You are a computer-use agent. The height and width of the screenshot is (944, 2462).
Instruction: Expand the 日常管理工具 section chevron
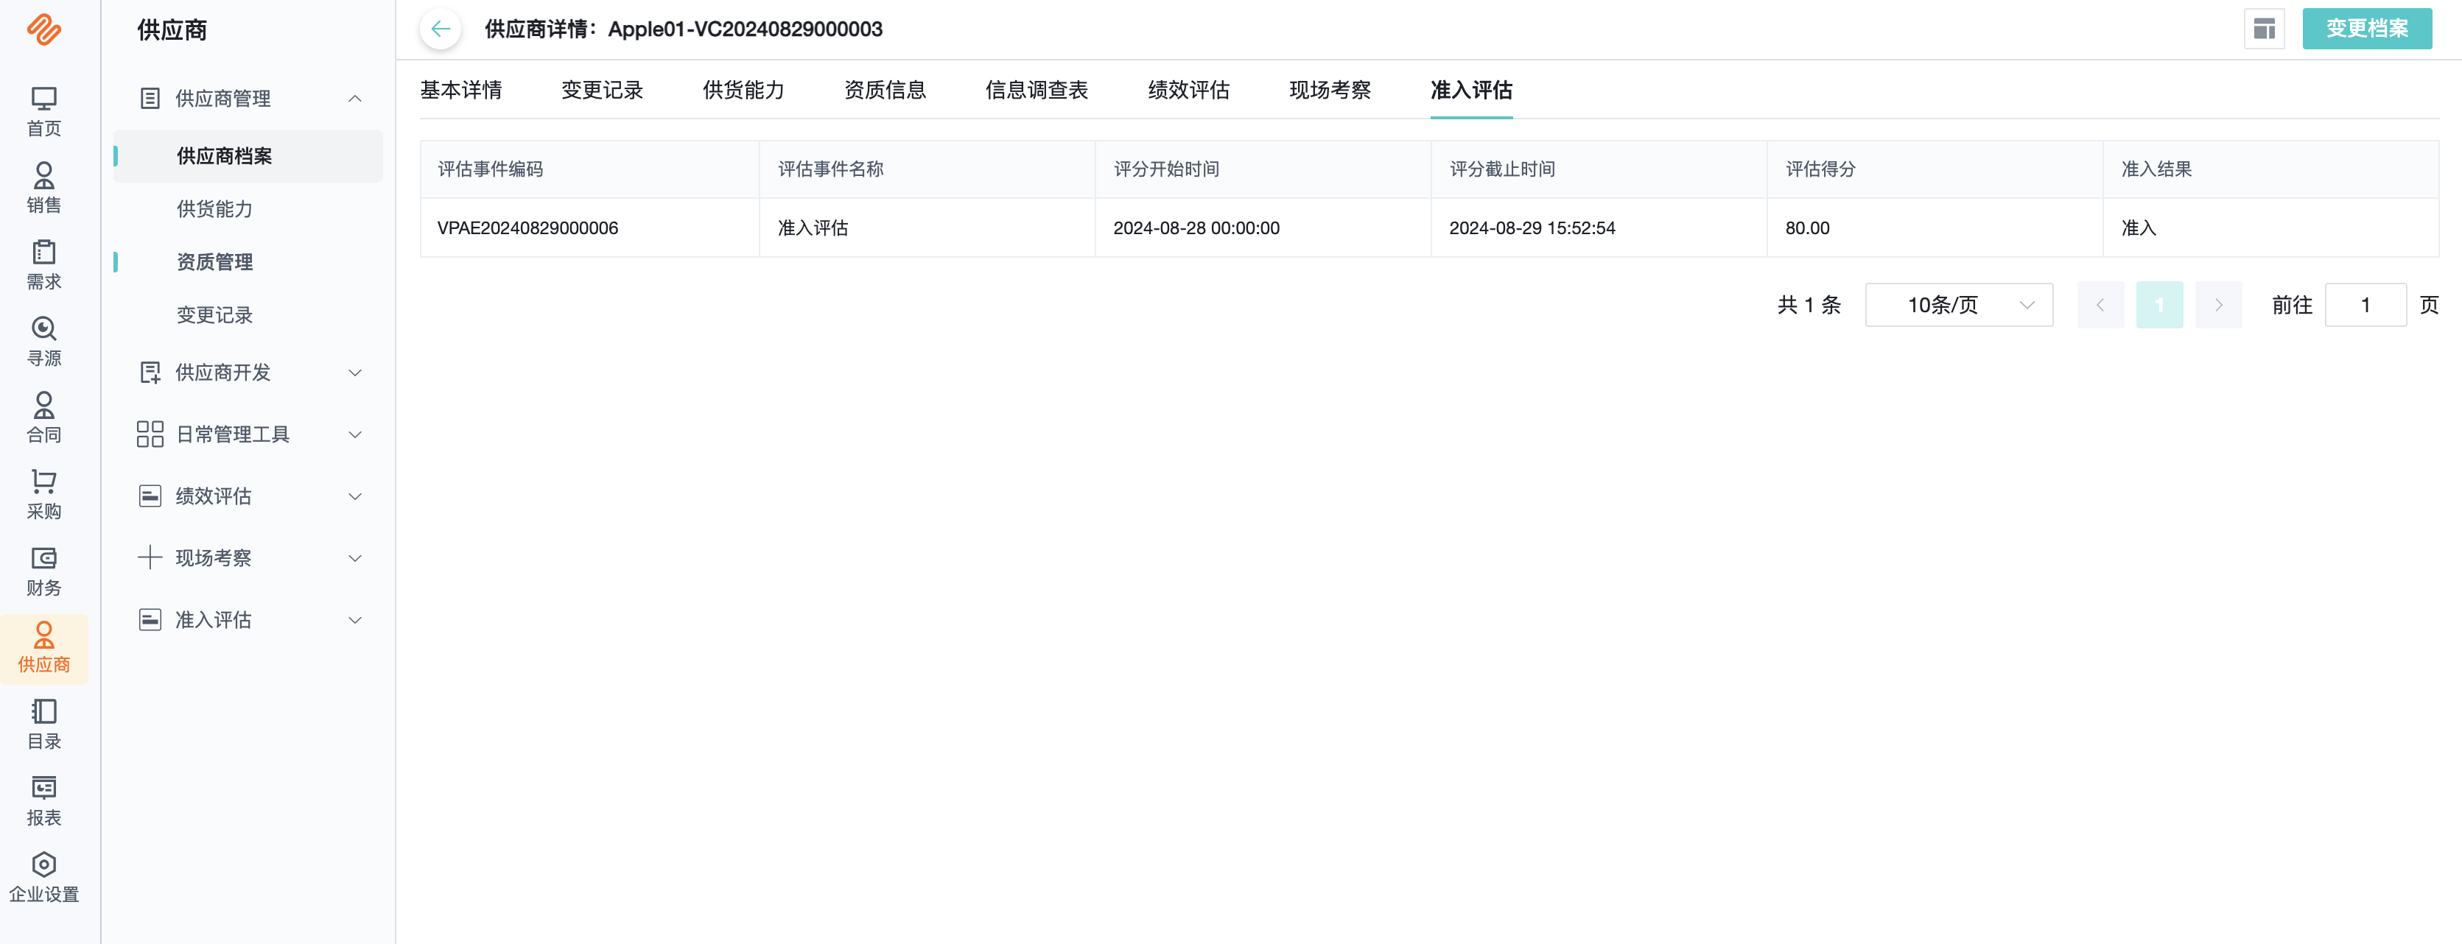click(354, 434)
